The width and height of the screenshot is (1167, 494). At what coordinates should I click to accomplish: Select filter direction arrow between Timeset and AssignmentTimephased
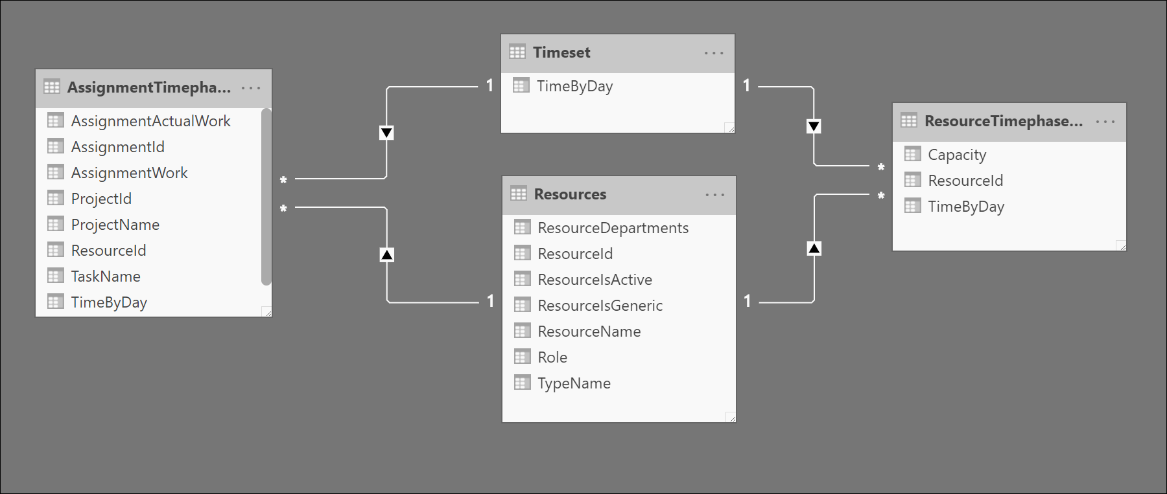click(386, 133)
